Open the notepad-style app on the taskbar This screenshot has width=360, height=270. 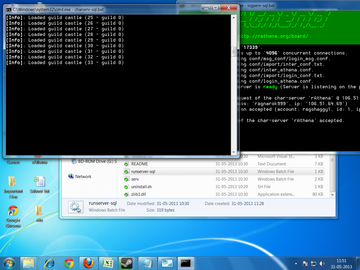[x=147, y=263]
